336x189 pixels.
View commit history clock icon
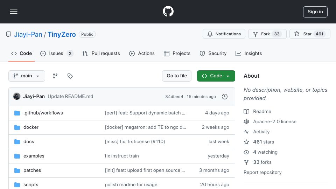pos(225,97)
